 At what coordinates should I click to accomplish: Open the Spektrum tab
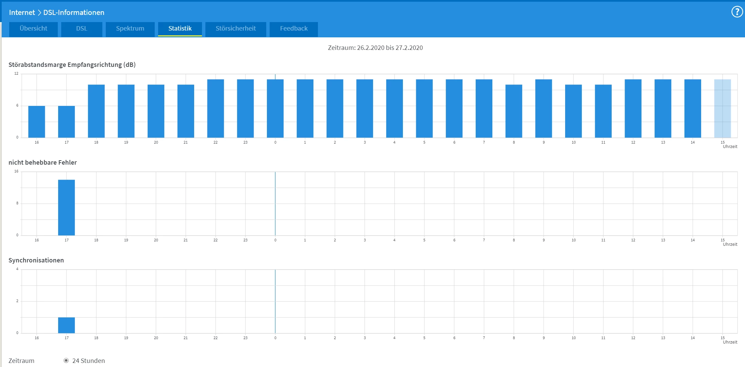tap(130, 29)
